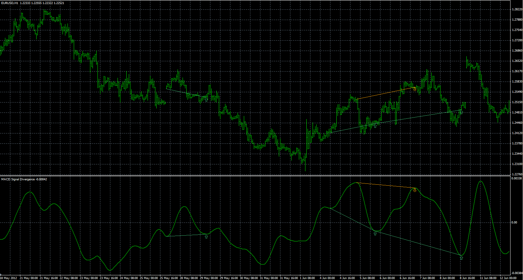Viewport: 523px width, 280px height.
Task: Click the 31 May 16:00 time label
Action: pyautogui.click(x=289, y=278)
